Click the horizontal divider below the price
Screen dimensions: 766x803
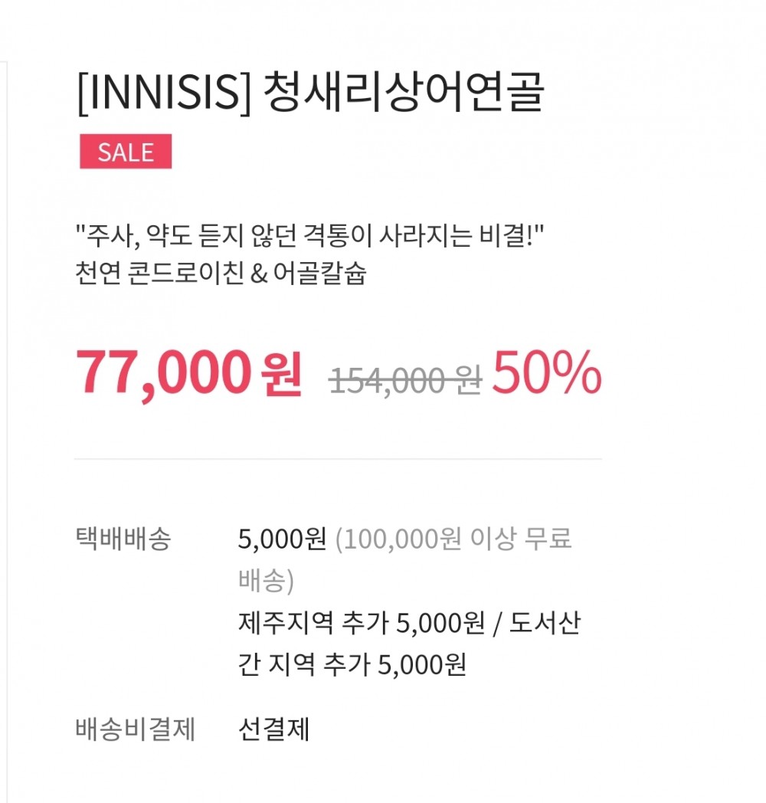pyautogui.click(x=338, y=459)
